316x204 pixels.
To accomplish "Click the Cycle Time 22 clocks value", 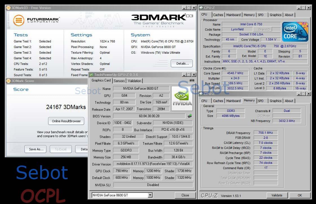I will point(266,158).
